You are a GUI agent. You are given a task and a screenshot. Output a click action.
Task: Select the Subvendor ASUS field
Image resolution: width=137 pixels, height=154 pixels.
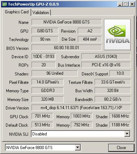tap(106, 56)
